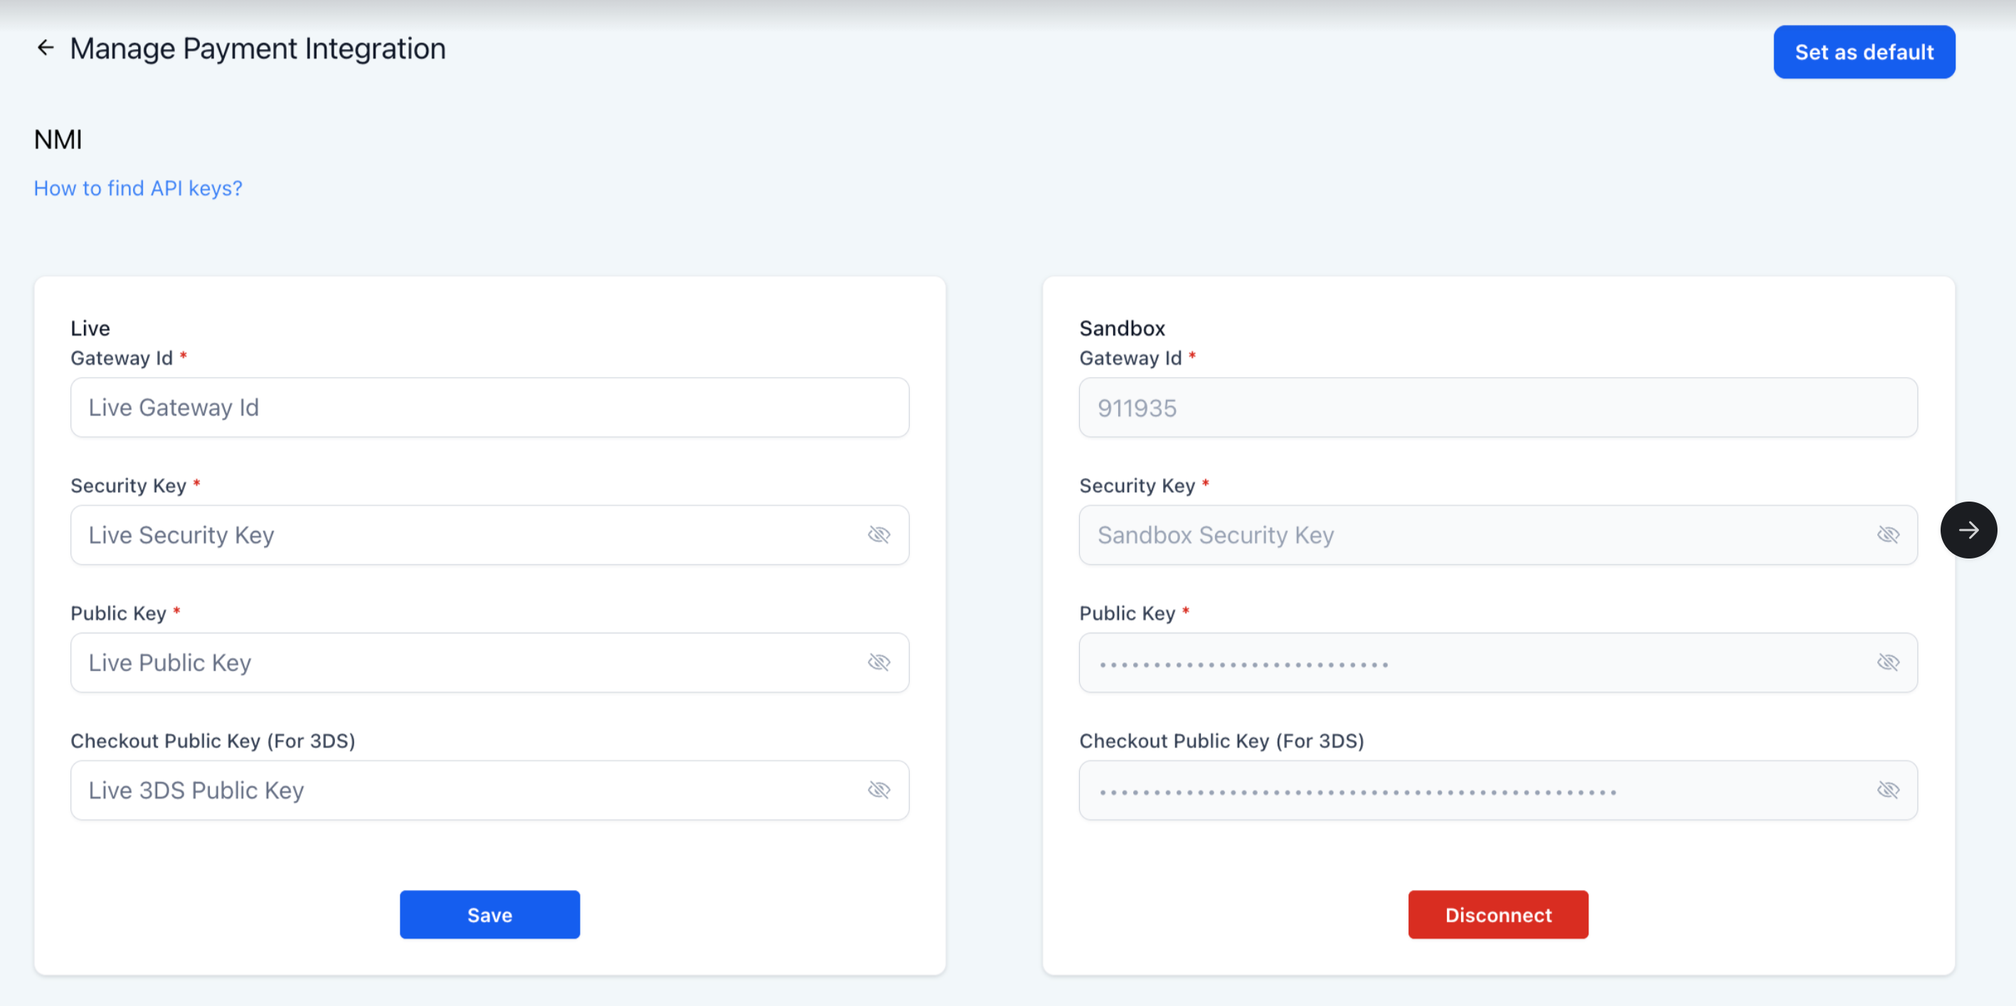Show the Sandbox Security Key value

1888,535
